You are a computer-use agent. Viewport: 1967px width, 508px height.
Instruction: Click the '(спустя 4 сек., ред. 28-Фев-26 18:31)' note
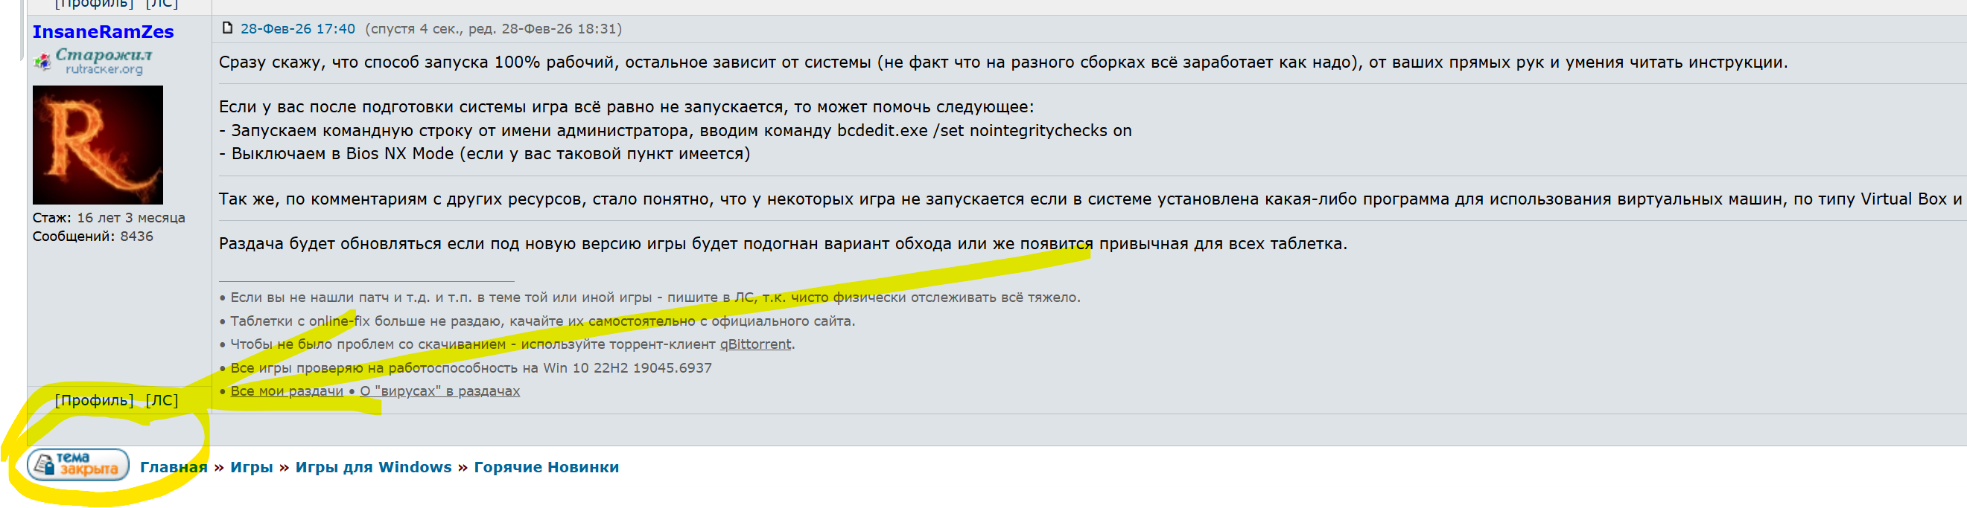click(x=493, y=29)
